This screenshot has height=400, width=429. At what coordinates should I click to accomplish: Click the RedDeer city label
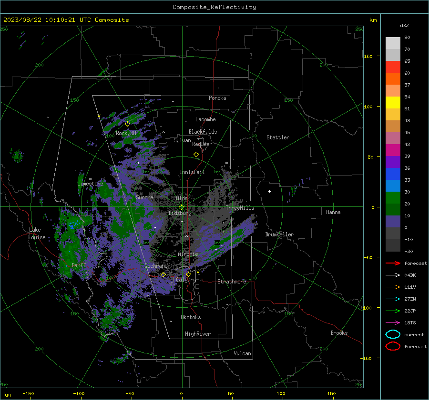202,144
